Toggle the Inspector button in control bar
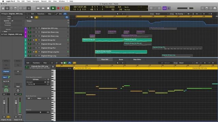The height and width of the screenshot is (122, 218). click(x=7, y=8)
